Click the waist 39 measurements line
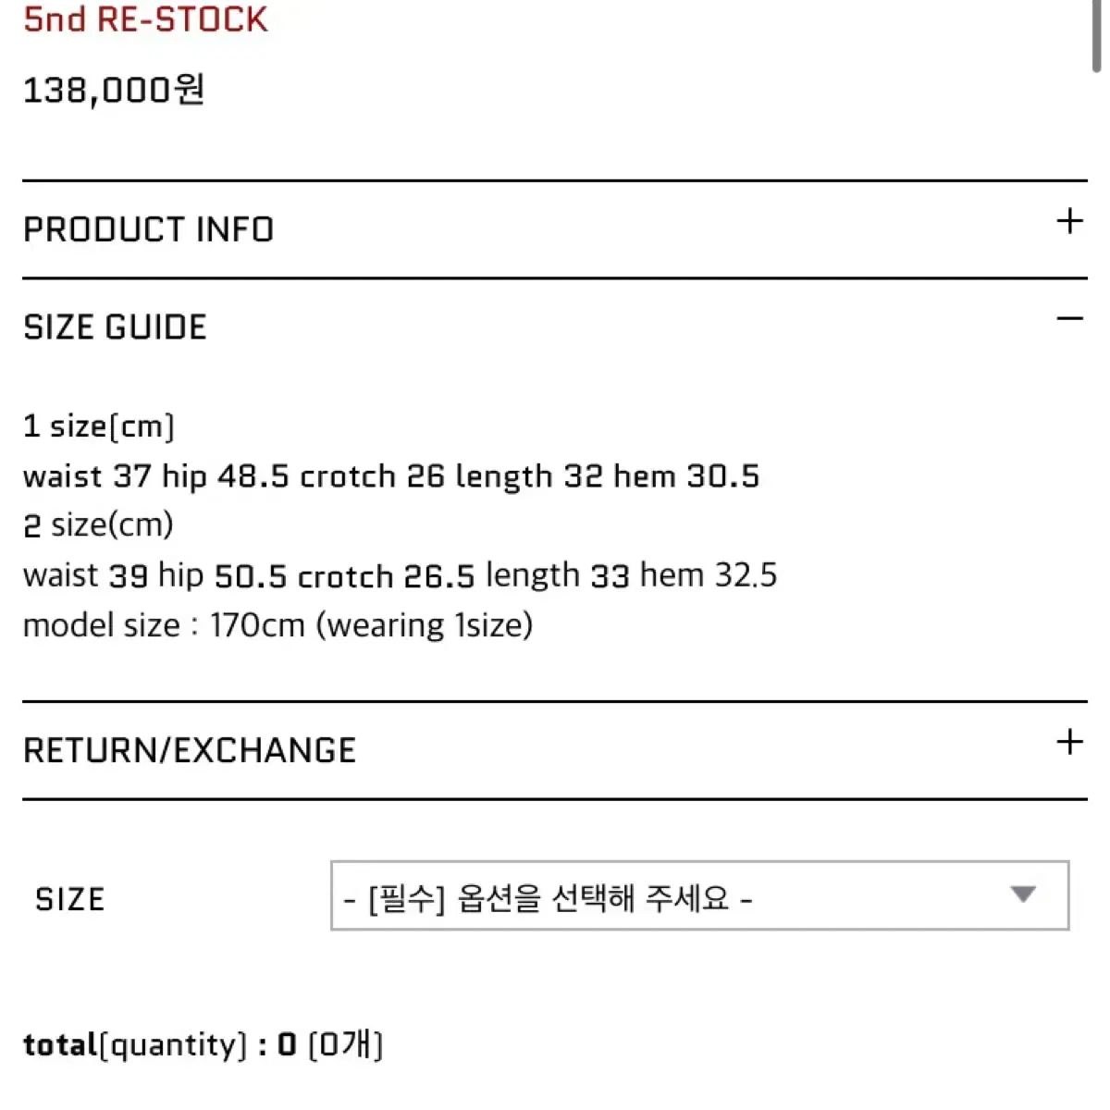The height and width of the screenshot is (1110, 1110). click(400, 575)
